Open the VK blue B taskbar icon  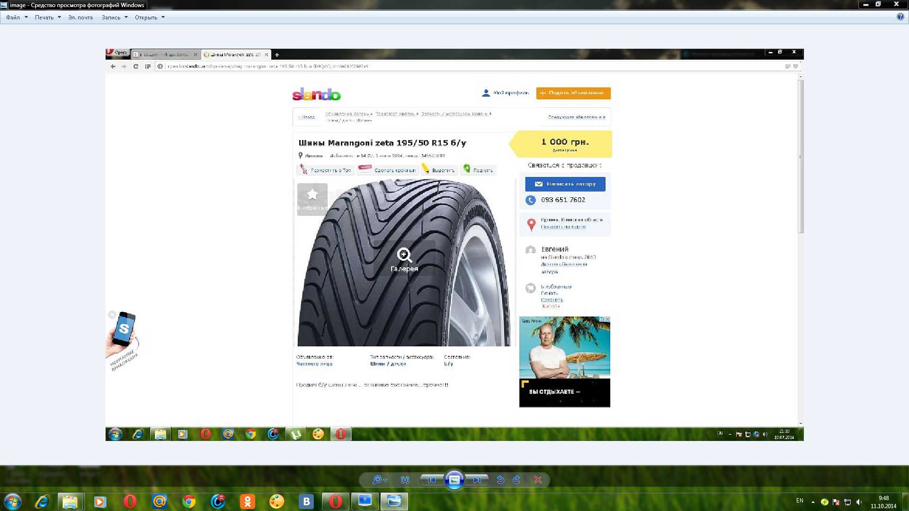(x=306, y=502)
